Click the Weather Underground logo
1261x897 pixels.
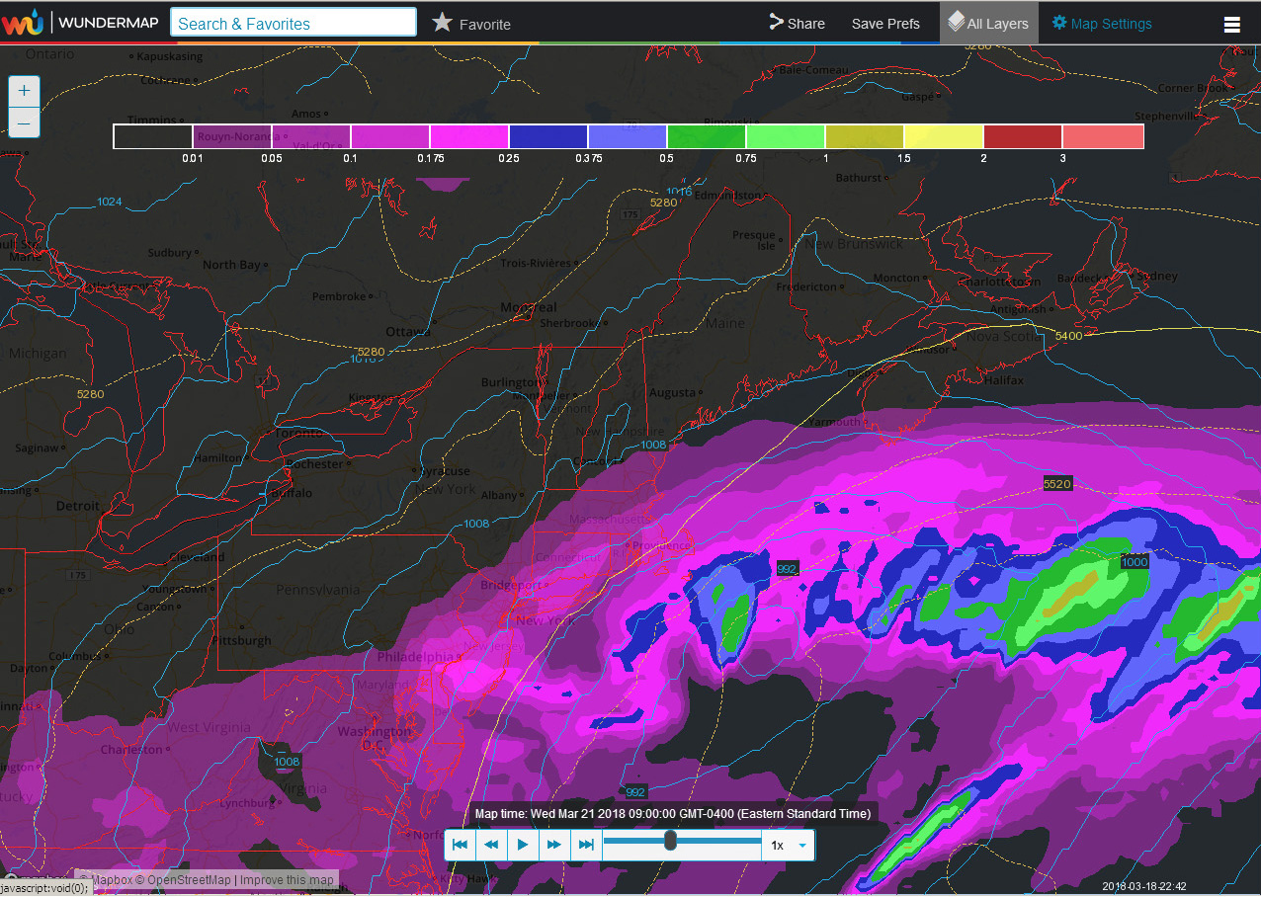[22, 22]
